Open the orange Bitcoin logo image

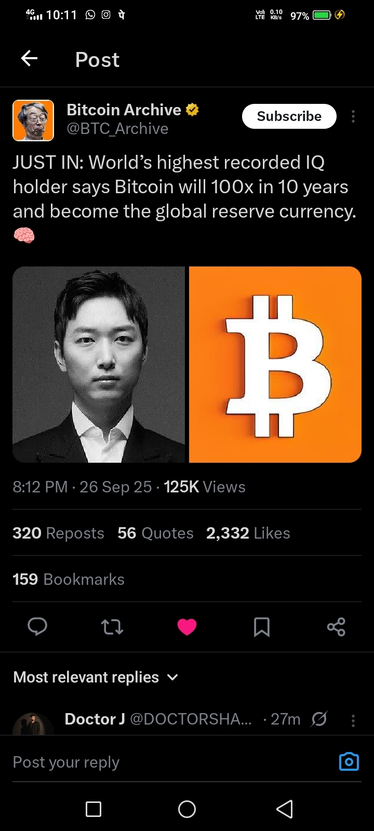click(275, 365)
